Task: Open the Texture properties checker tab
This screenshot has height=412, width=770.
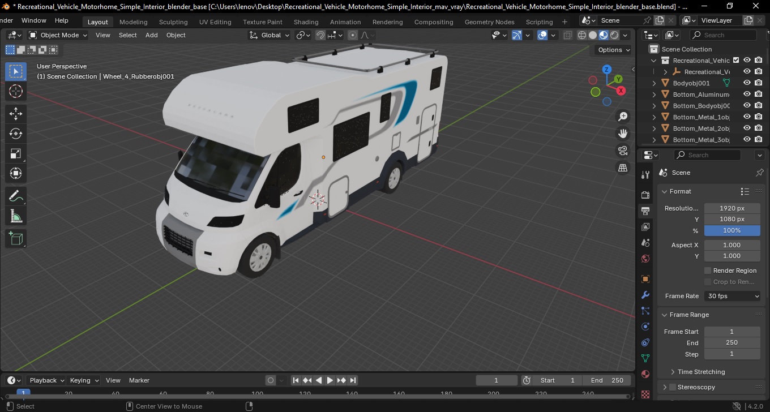Action: coord(645,393)
